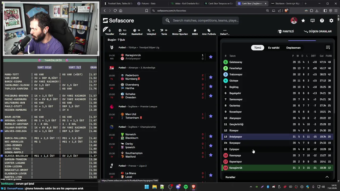Open the browser hamburger menu
Viewport: 340px width, 191px height.
pyautogui.click(x=336, y=11)
